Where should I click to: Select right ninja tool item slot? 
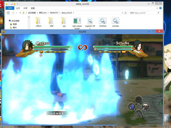[x=145, y=107]
